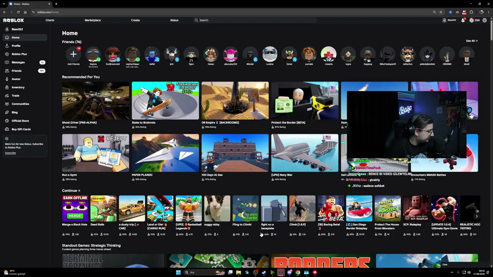The width and height of the screenshot is (493, 277).
Task: Open the Dead Rails game thumbnail
Action: coord(103,209)
